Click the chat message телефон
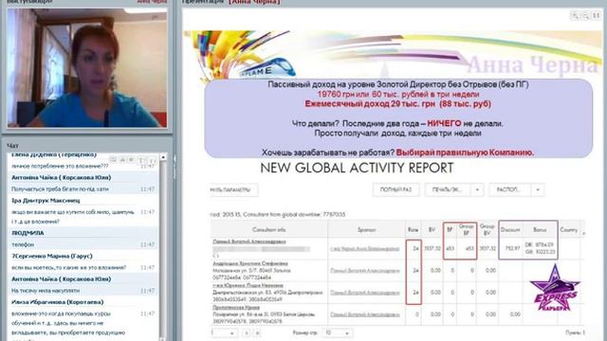Image resolution: width=607 pixels, height=341 pixels. click(x=23, y=244)
